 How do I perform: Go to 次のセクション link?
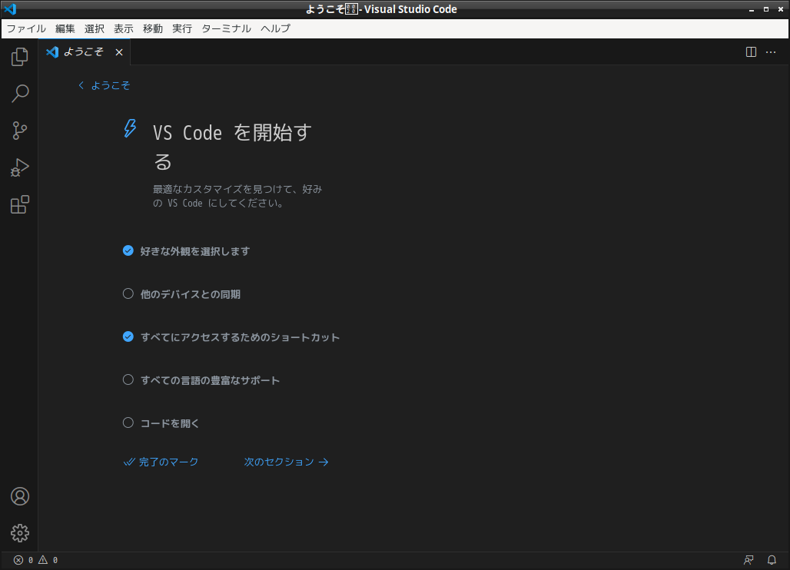[x=286, y=462]
